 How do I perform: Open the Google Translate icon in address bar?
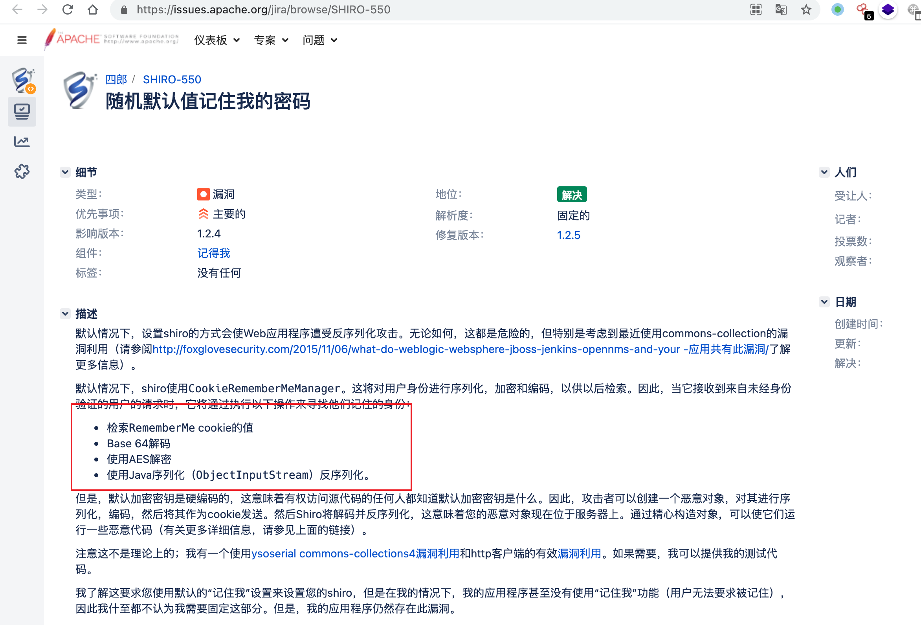781,9
